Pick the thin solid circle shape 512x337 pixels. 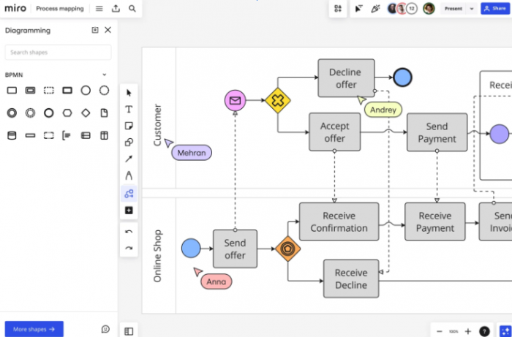pos(86,91)
